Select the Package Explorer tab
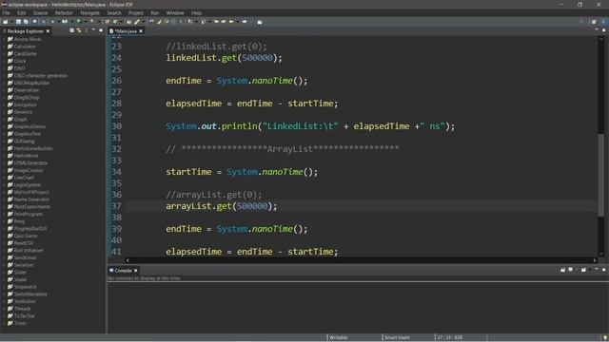This screenshot has height=342, width=609. [x=26, y=31]
